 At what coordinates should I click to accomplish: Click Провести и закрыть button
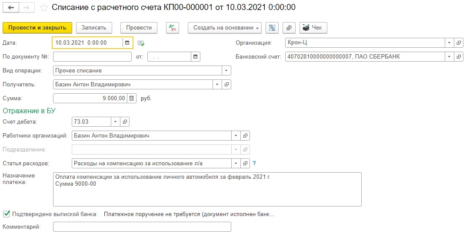coord(37,28)
